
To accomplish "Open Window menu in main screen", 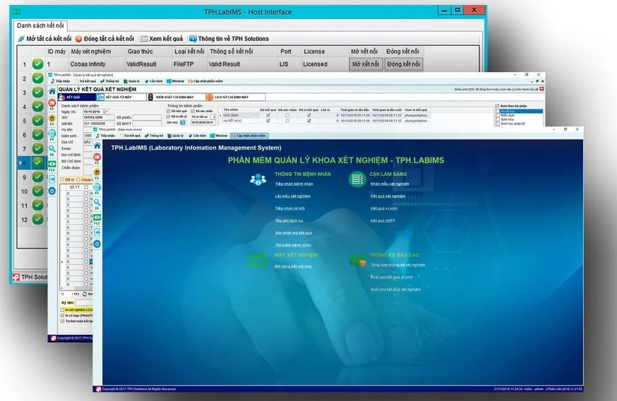I will click(x=219, y=136).
